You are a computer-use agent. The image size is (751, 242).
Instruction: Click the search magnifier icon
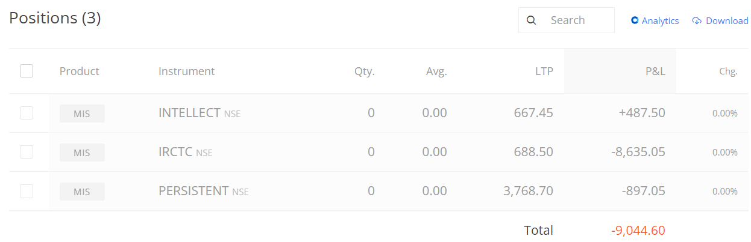coord(531,20)
